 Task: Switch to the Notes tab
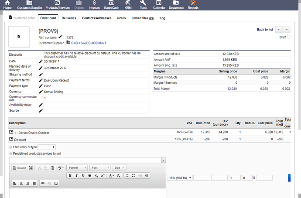click(x=121, y=18)
